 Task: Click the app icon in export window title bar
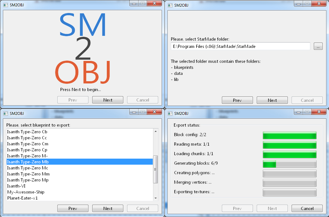click(170, 114)
